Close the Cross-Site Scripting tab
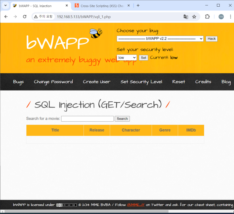Image resolution: width=234 pixels, height=214 pixels. coord(128,5)
